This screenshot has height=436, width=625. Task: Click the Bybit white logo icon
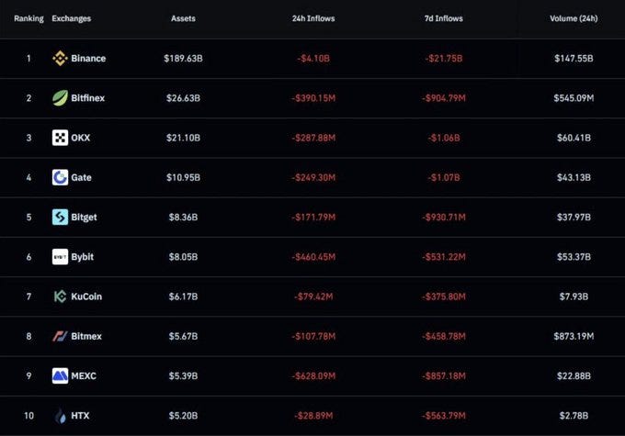pos(60,257)
